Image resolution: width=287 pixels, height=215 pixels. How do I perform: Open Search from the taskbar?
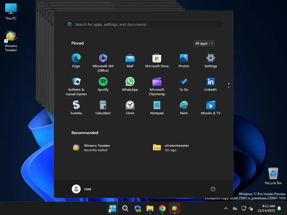pos(125,208)
